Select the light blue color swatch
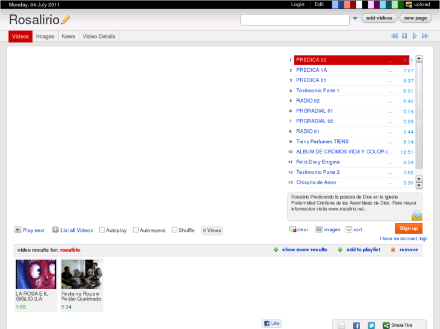Viewport: 440px width, 329px height. click(x=335, y=4)
